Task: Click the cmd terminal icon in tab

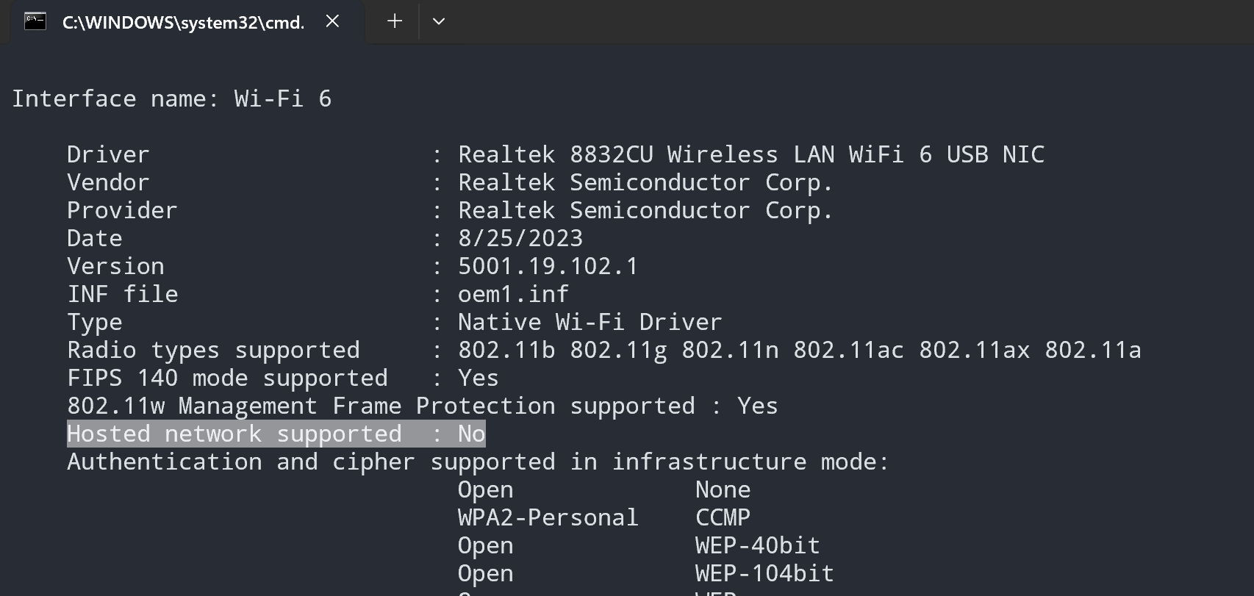Action: pyautogui.click(x=35, y=22)
